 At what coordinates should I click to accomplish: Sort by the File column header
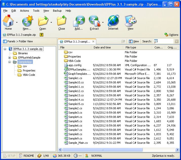tap(75, 47)
